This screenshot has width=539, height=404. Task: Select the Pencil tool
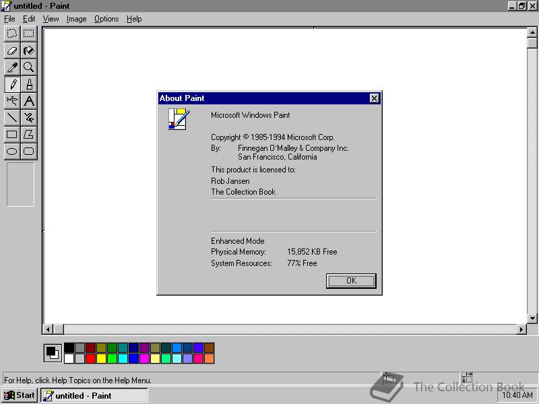coord(12,84)
